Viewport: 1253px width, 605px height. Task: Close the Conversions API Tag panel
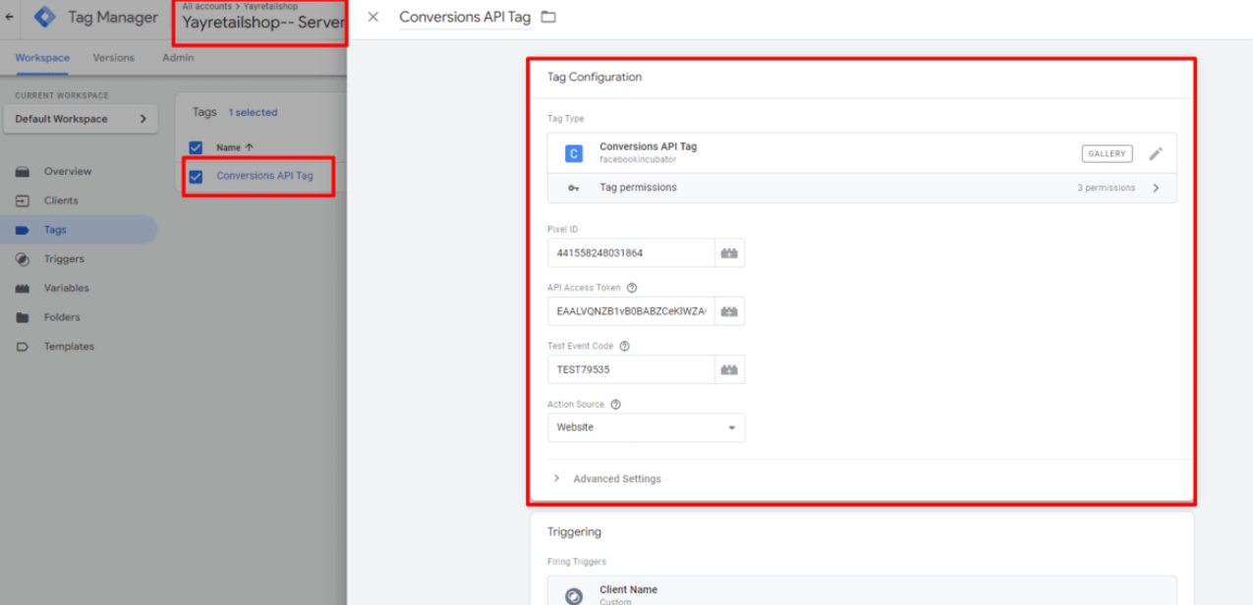[x=372, y=17]
